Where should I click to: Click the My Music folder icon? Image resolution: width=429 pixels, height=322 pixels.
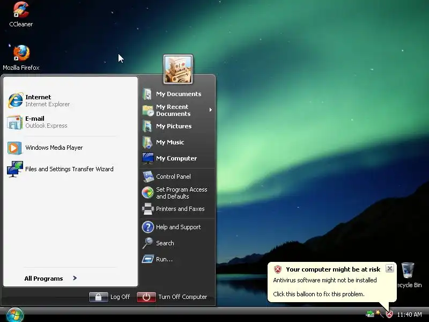point(147,142)
